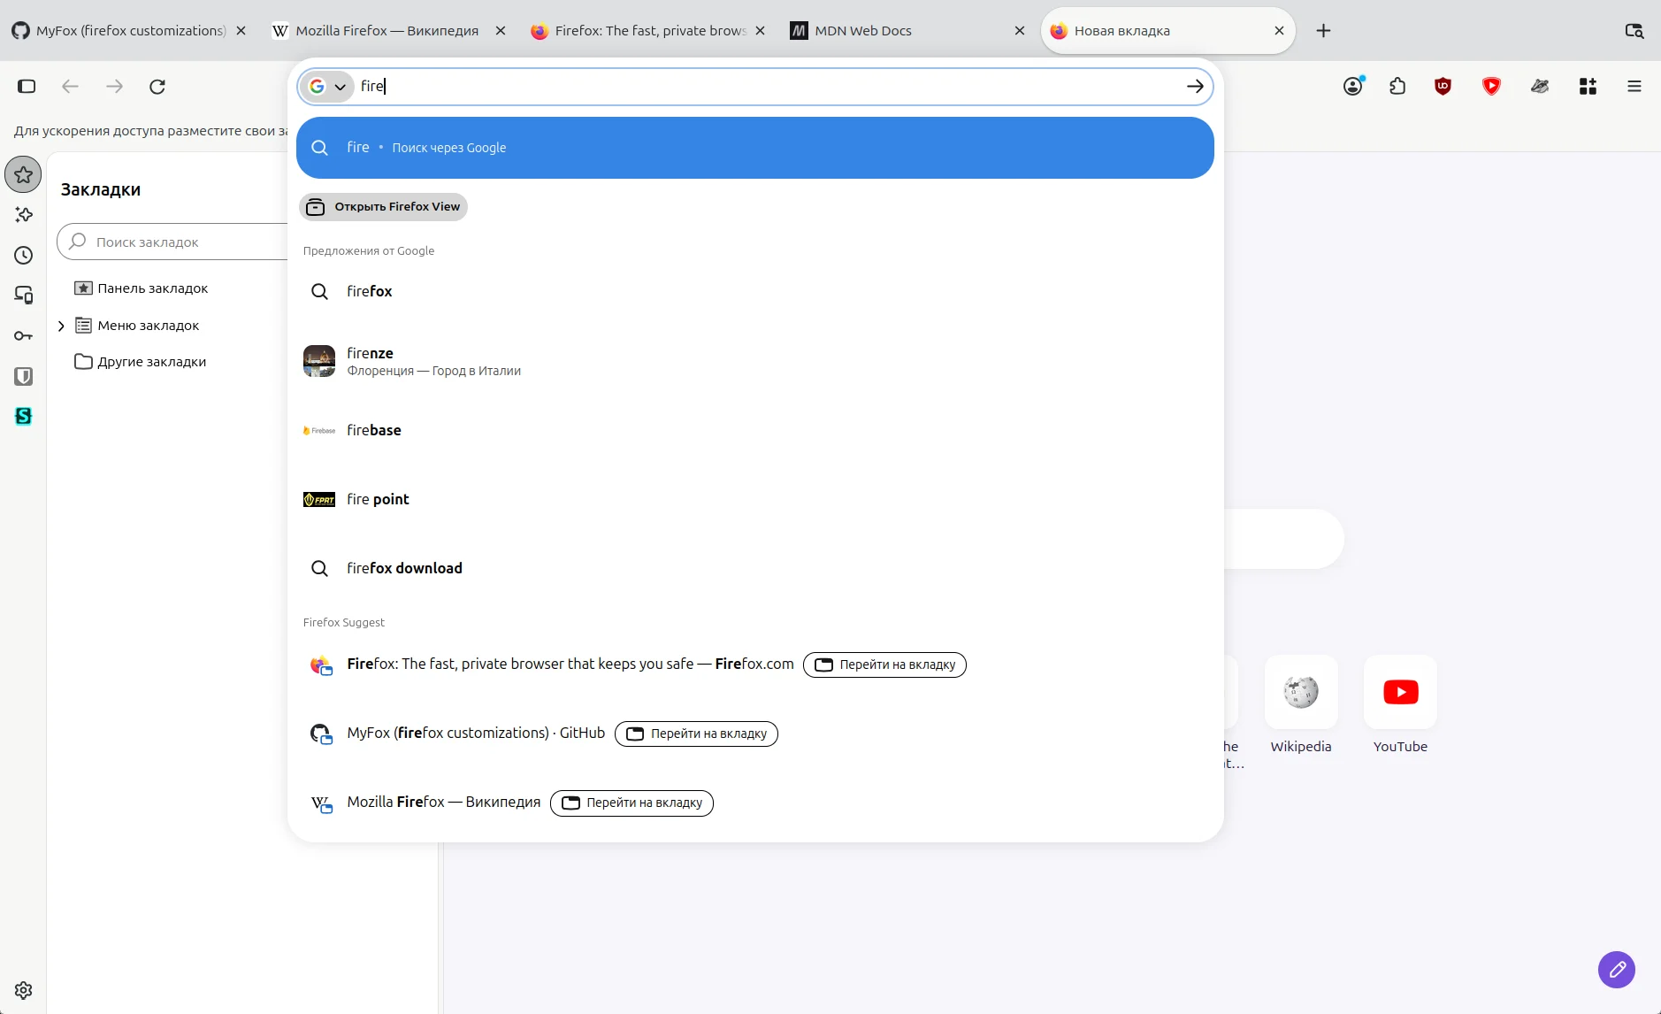This screenshot has width=1661, height=1014.
Task: Open the red shield play extension
Action: coord(1491,86)
